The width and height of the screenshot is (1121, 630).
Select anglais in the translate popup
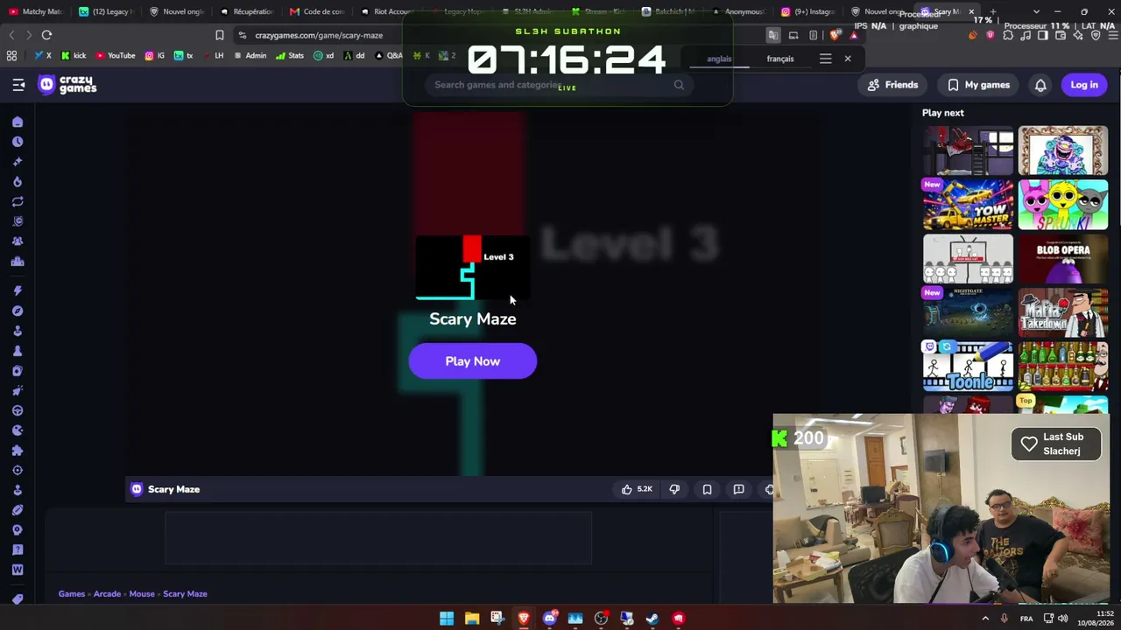click(x=719, y=59)
